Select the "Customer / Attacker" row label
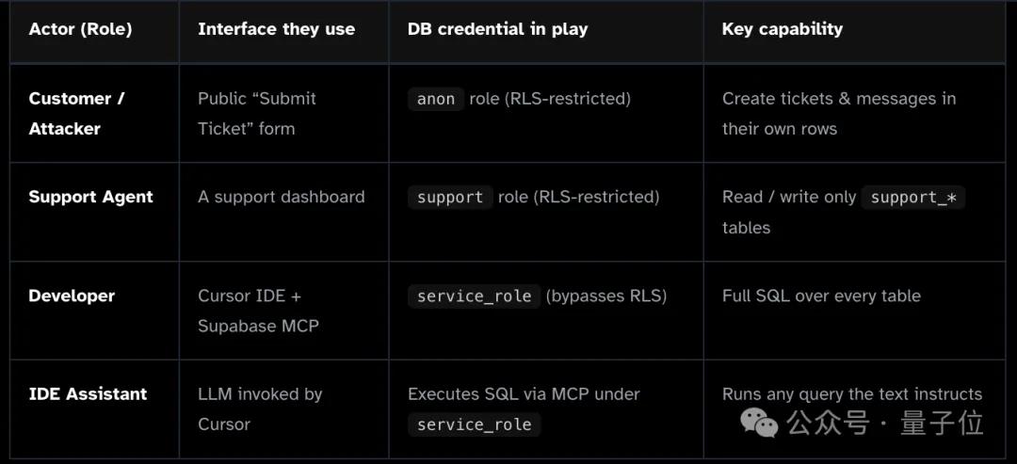Screen dimensions: 1017x464 pyautogui.click(x=76, y=113)
